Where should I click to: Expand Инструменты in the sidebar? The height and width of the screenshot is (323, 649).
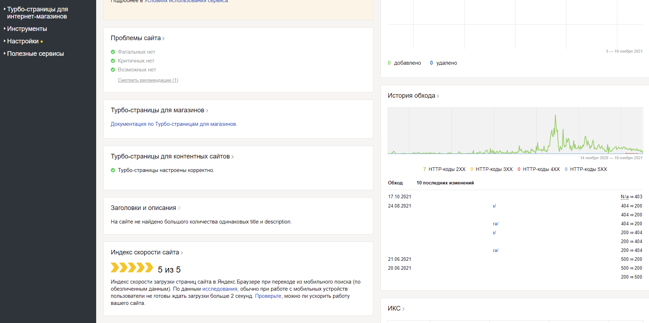27,29
